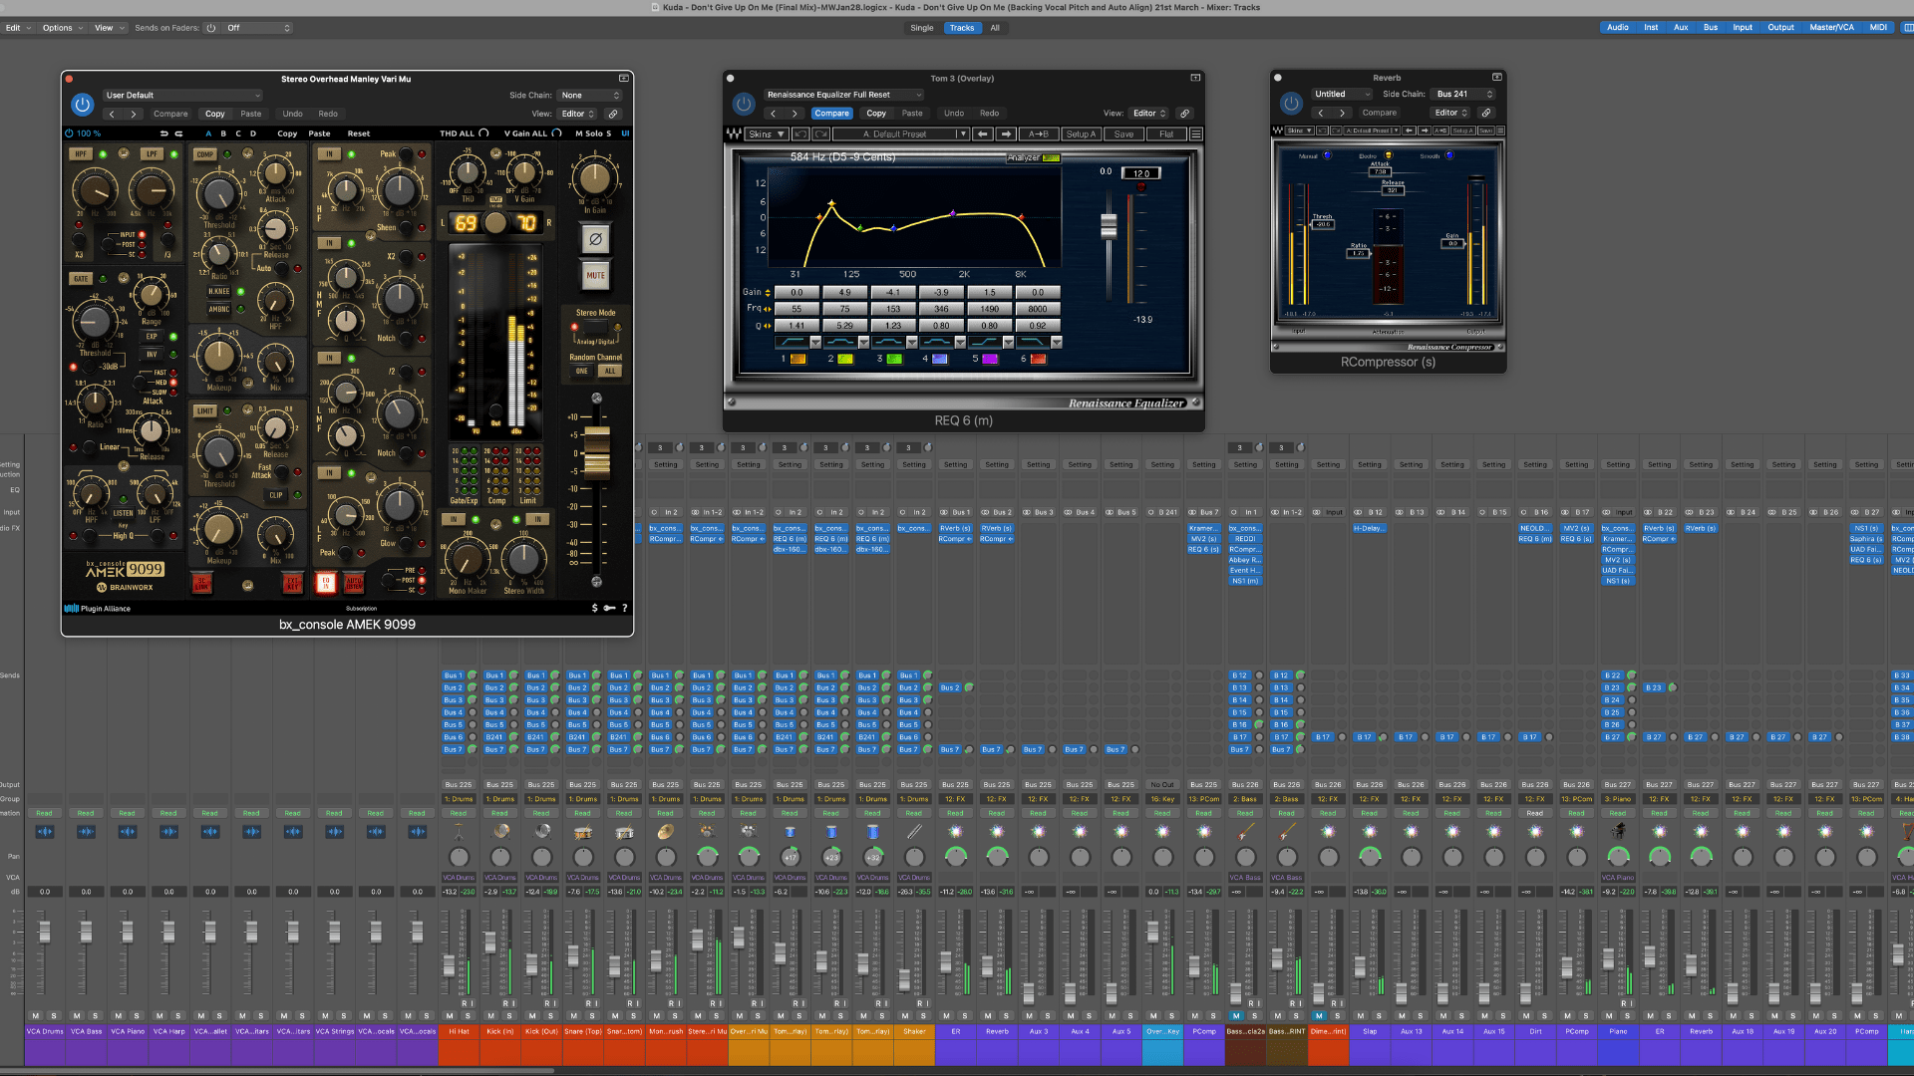The image size is (1914, 1076).
Task: Click AMEK console redo arrow icon
Action: click(179, 134)
